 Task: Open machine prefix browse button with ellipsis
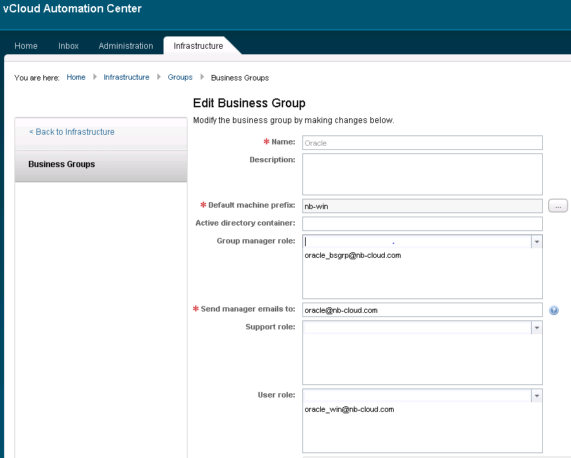[x=558, y=206]
